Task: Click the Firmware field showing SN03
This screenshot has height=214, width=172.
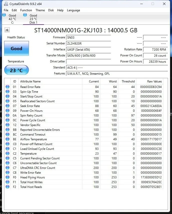Action: (x=88, y=38)
